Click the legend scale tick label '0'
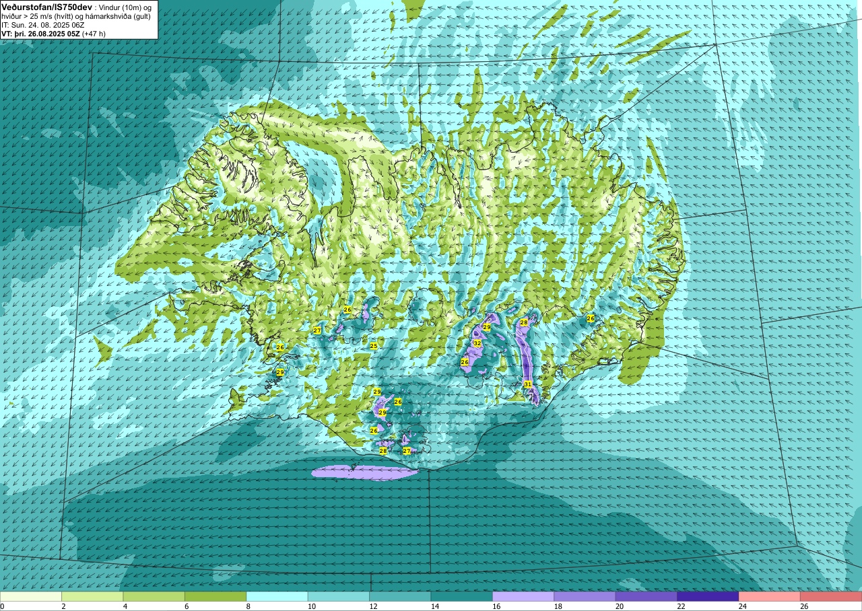This screenshot has height=611, width=862. pos(2,606)
